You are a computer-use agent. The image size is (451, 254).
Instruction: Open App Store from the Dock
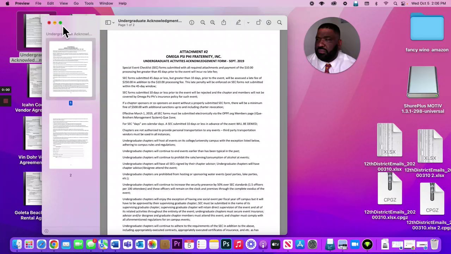coord(300,244)
